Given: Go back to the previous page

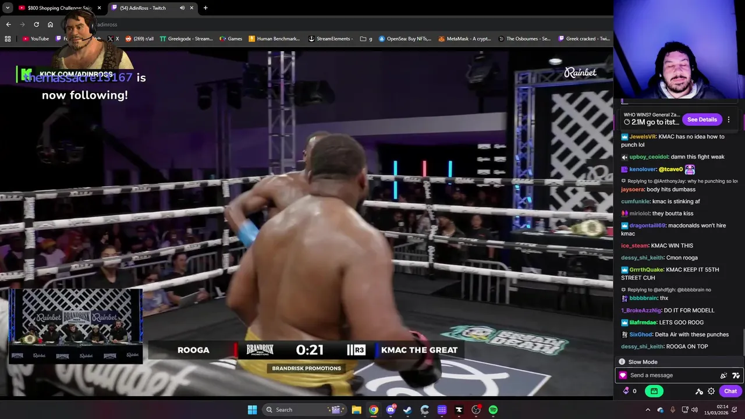Looking at the screenshot, I should point(8,24).
